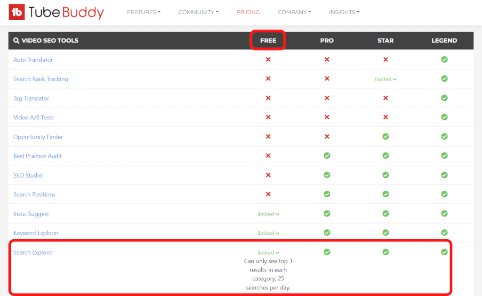Open the FEATURES dropdown menu
Image resolution: width=482 pixels, height=296 pixels.
[144, 12]
